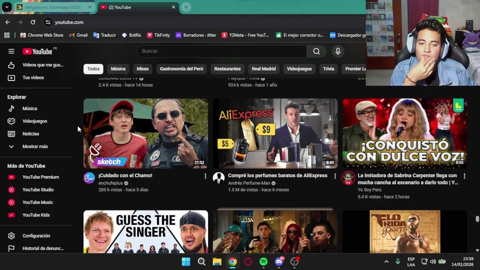The height and width of the screenshot is (270, 480).
Task: Play the AliExpress perfumes video thumbnail
Action: (275, 133)
